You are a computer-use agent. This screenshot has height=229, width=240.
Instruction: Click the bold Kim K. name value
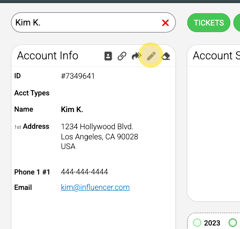72,109
